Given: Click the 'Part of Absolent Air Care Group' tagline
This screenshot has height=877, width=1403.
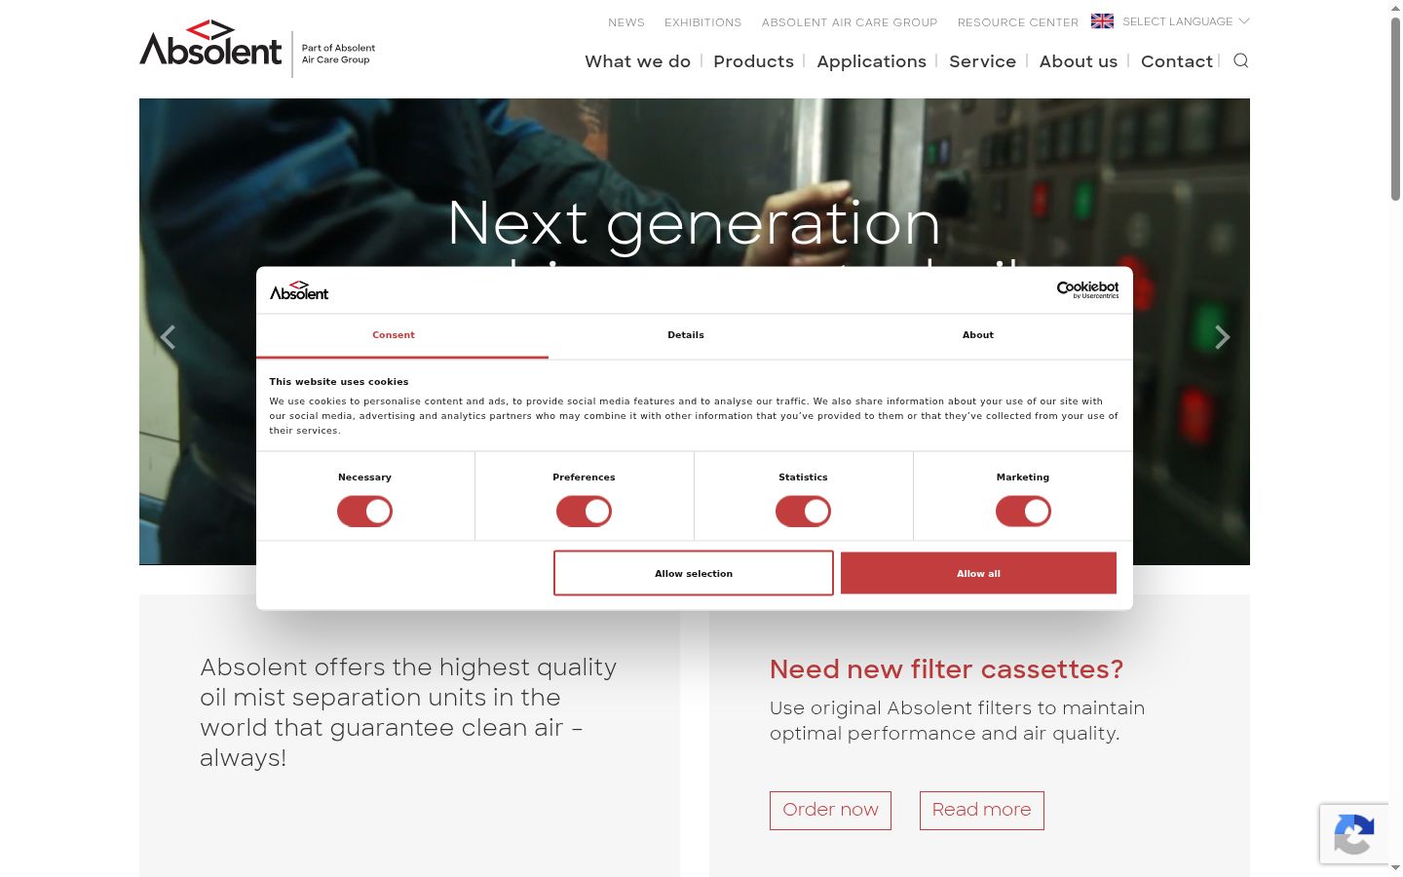Looking at the screenshot, I should (338, 54).
